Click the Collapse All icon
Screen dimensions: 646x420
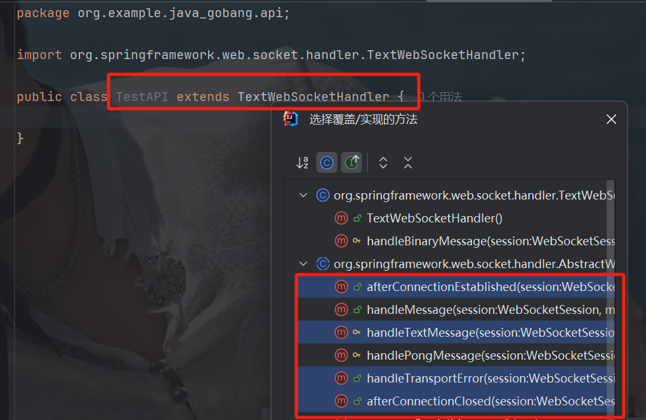[x=408, y=163]
